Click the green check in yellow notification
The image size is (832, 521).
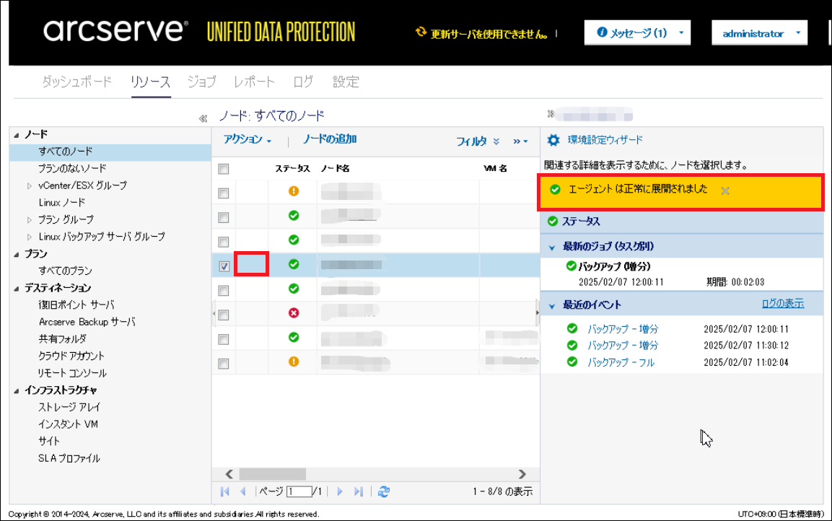point(555,189)
